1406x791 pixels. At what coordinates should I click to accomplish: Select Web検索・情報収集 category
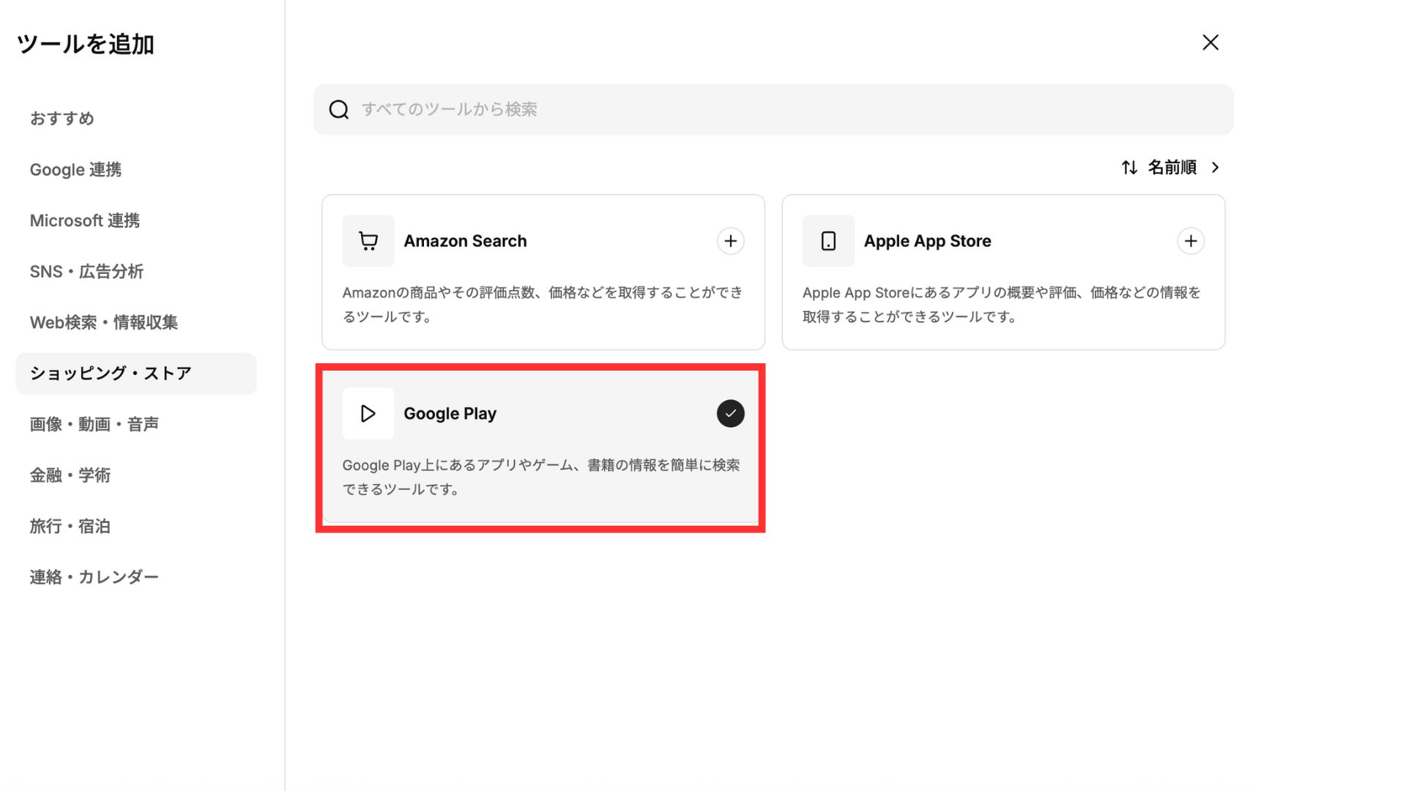pyautogui.click(x=104, y=322)
